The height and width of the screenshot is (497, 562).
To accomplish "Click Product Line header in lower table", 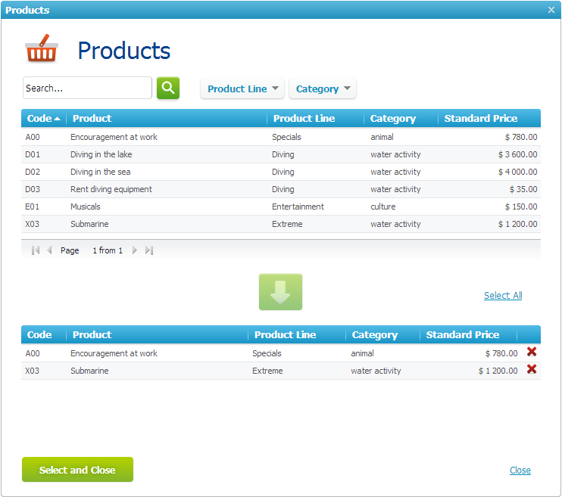I will (297, 334).
